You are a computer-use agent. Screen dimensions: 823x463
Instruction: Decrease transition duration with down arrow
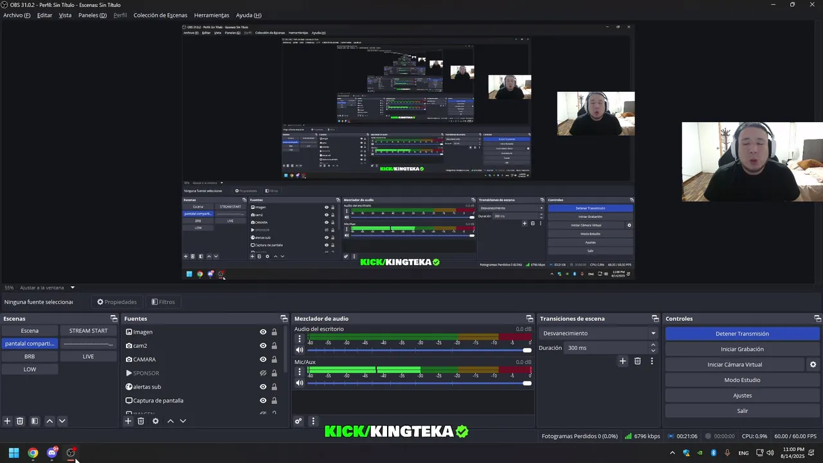click(x=653, y=351)
